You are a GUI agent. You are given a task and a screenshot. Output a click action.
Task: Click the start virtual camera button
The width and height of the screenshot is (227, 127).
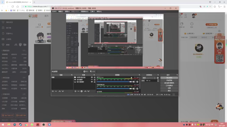169,83
